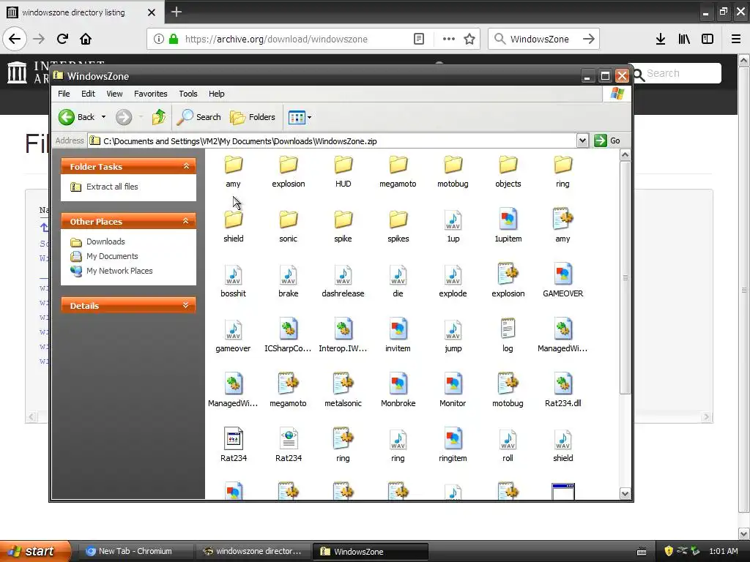Select the Monbroke image file
The height and width of the screenshot is (562, 750).
(398, 391)
